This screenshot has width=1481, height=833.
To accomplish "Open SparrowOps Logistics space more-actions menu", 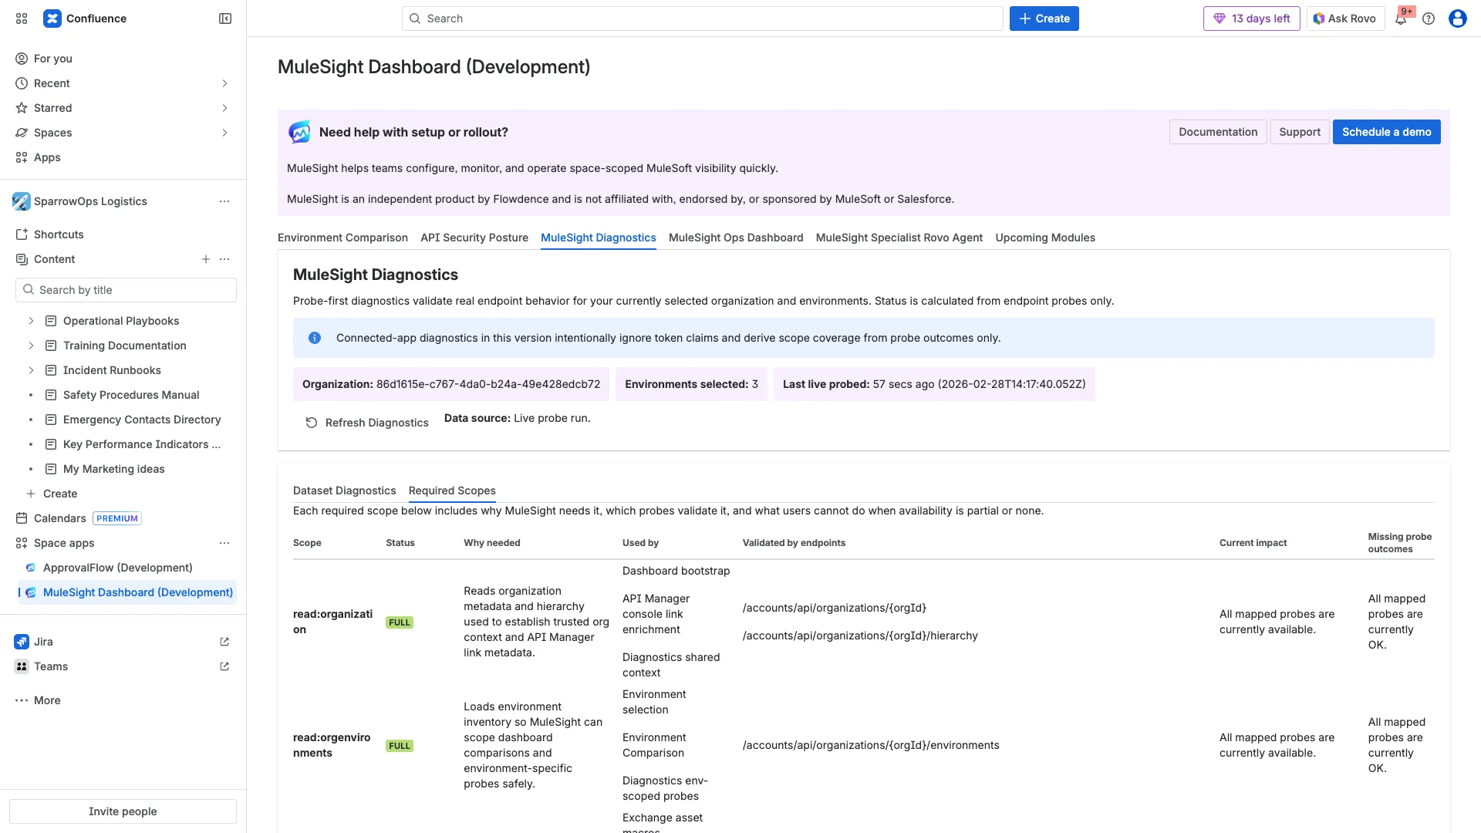I will point(224,201).
